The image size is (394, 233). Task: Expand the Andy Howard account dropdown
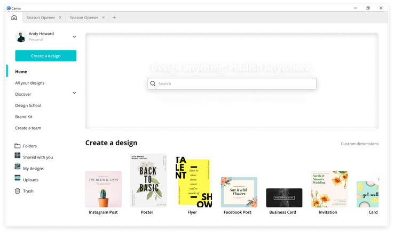pyautogui.click(x=74, y=37)
